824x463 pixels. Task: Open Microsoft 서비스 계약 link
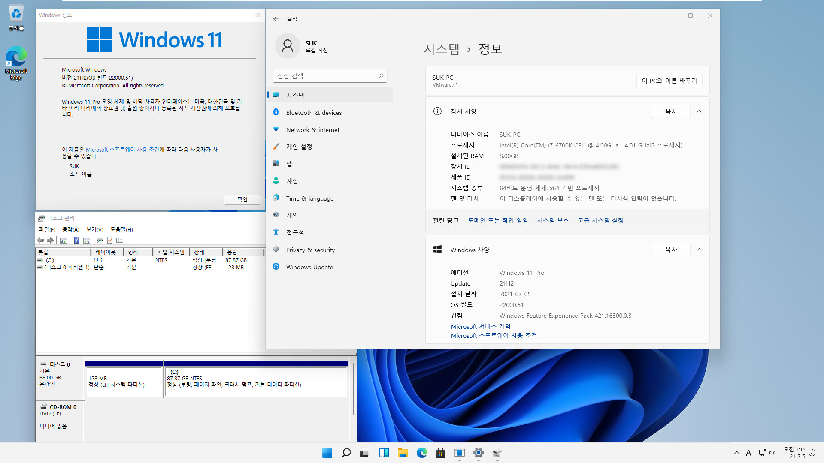(481, 326)
